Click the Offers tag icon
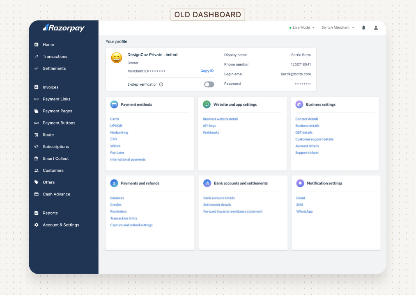The height and width of the screenshot is (295, 416). click(x=37, y=182)
